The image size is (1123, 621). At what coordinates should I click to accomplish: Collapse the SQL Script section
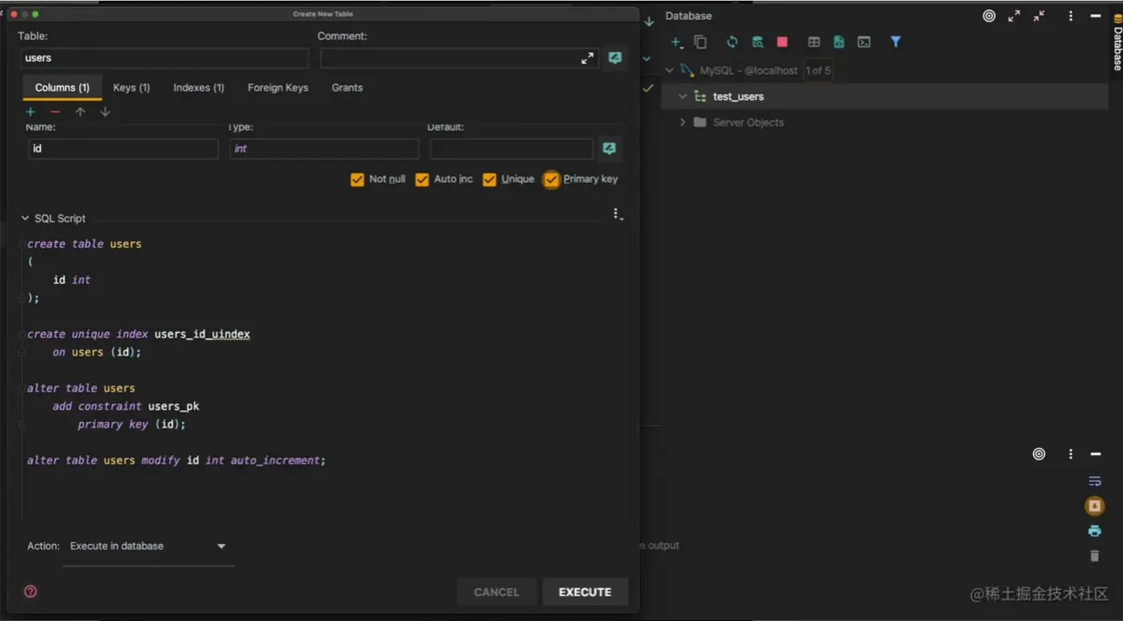25,218
